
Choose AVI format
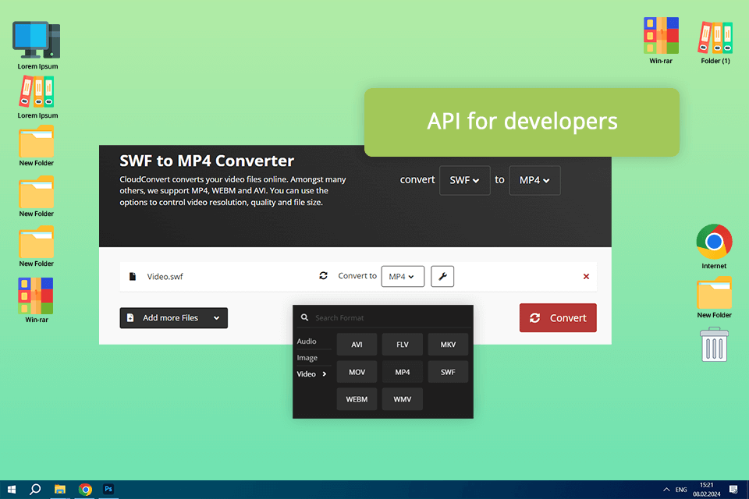tap(357, 345)
